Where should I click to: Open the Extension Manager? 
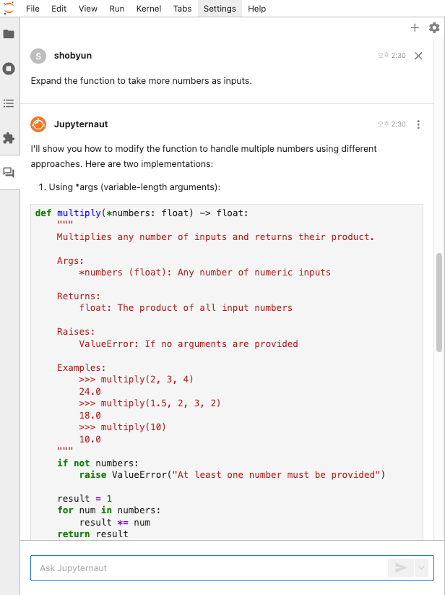tap(9, 138)
